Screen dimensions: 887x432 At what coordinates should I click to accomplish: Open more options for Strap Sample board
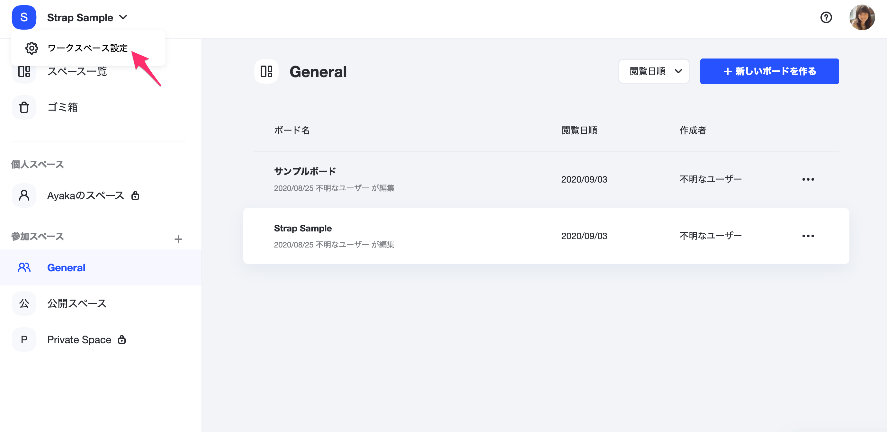pos(808,236)
